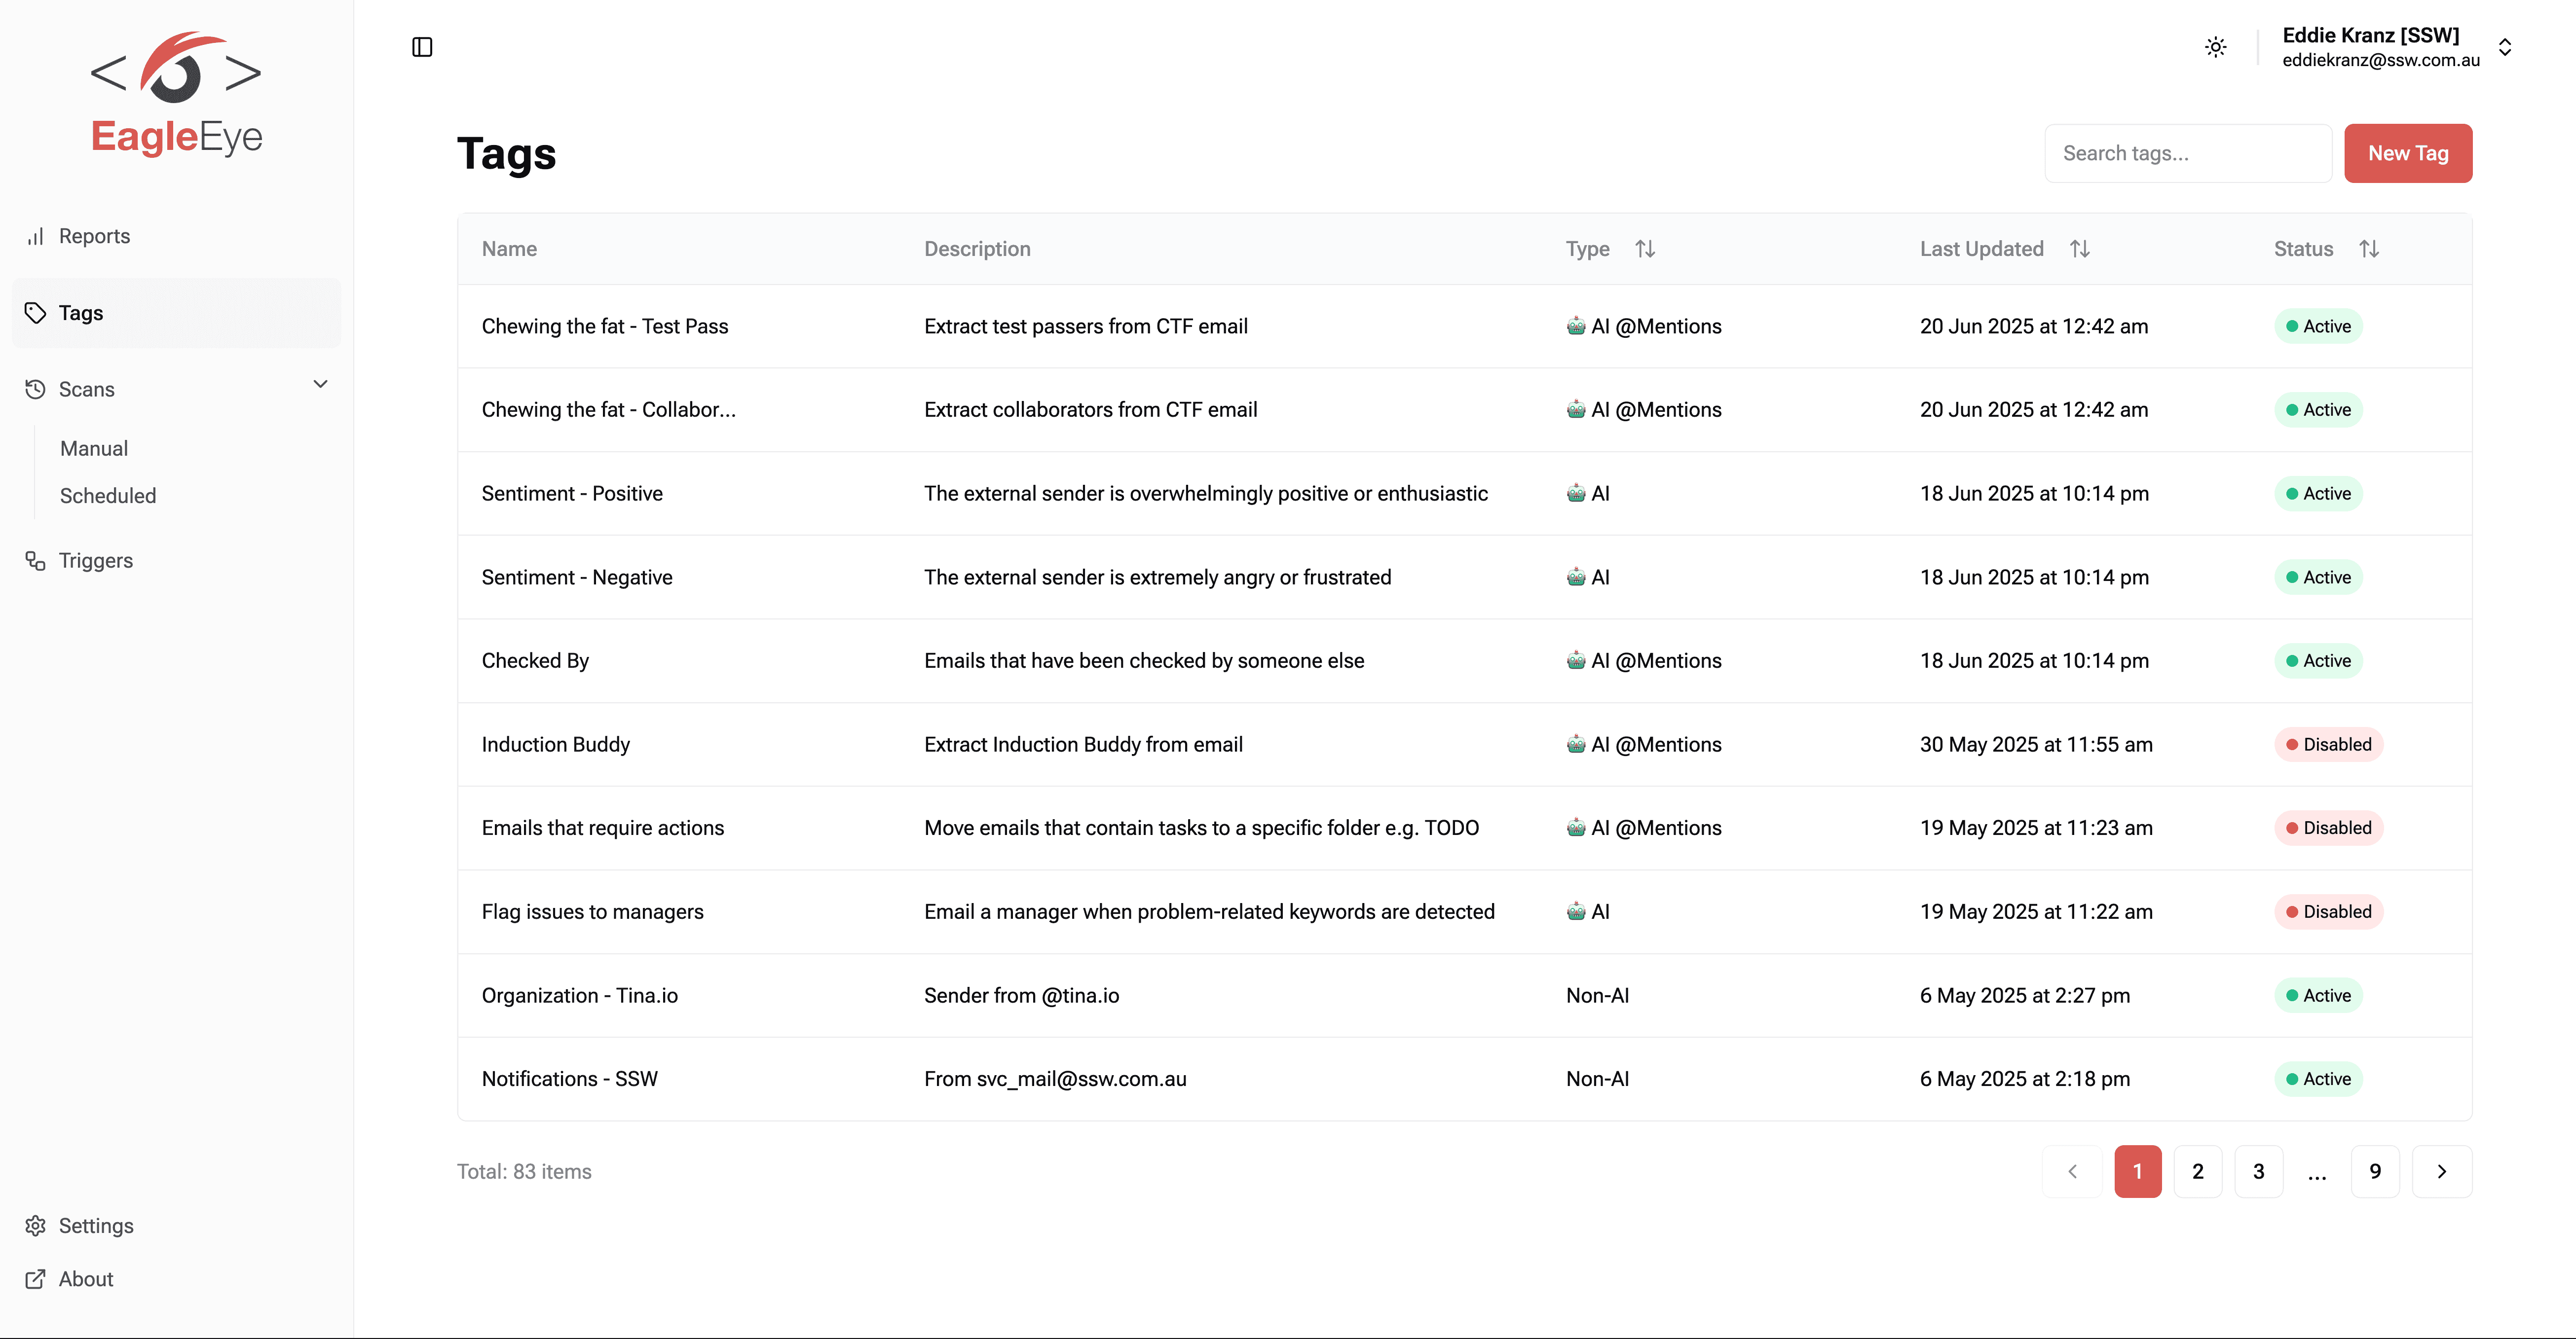Open the About link
The image size is (2576, 1339).
[x=86, y=1280]
